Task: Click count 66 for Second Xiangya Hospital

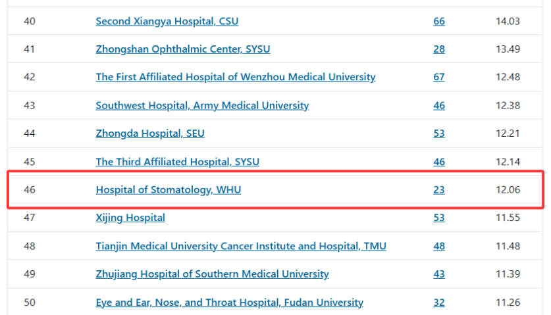Action: click(x=439, y=21)
